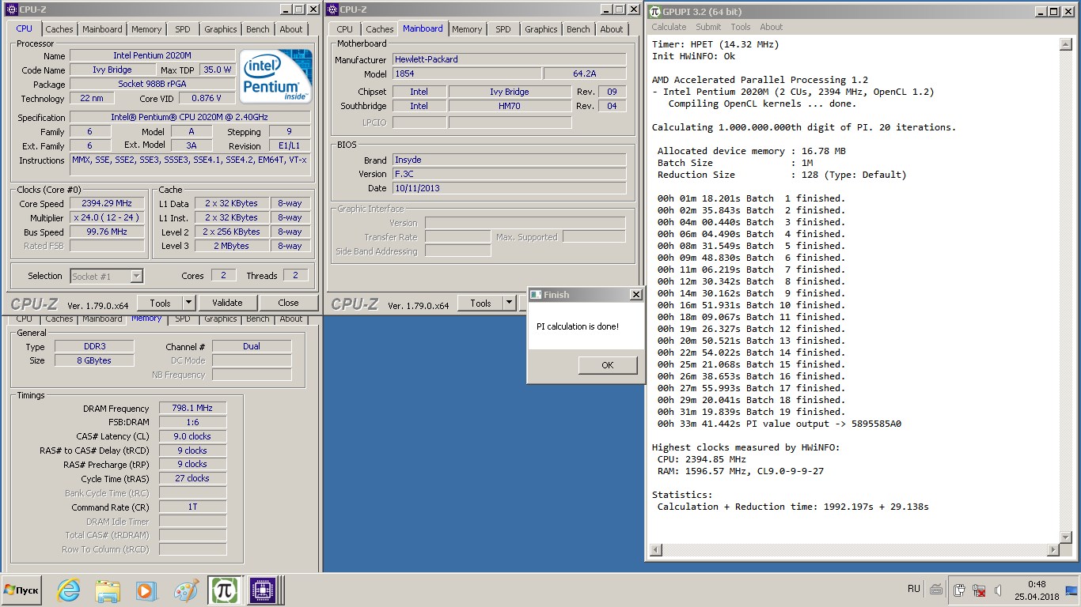Click GPUPI horizontal scrollbar right arrow

[1053, 550]
